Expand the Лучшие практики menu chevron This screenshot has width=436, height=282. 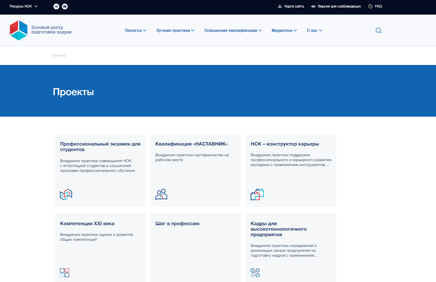193,31
